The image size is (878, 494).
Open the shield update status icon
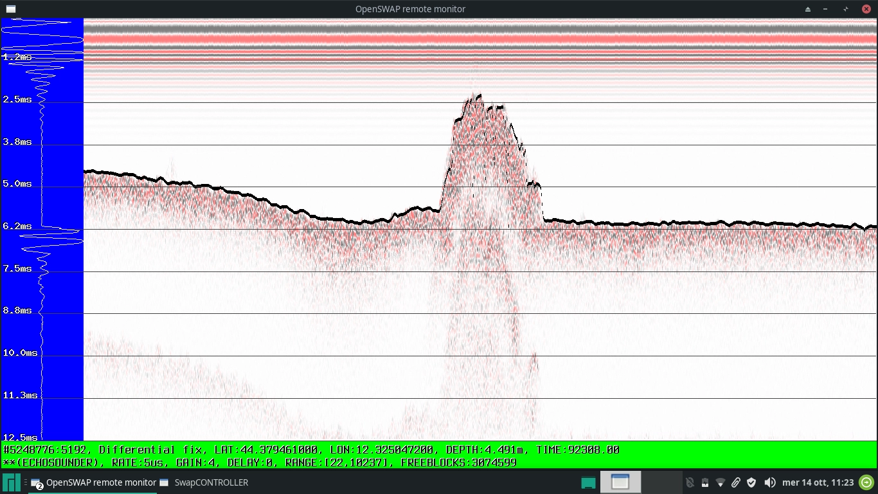click(751, 482)
